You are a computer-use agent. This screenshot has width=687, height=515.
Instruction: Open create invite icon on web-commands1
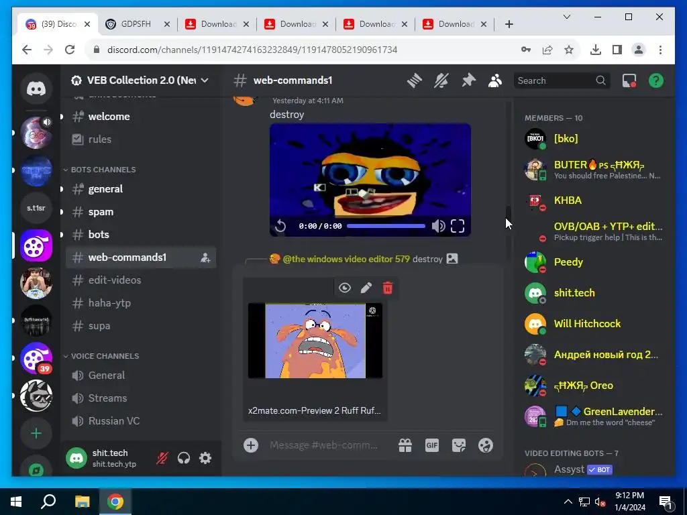[x=205, y=257]
